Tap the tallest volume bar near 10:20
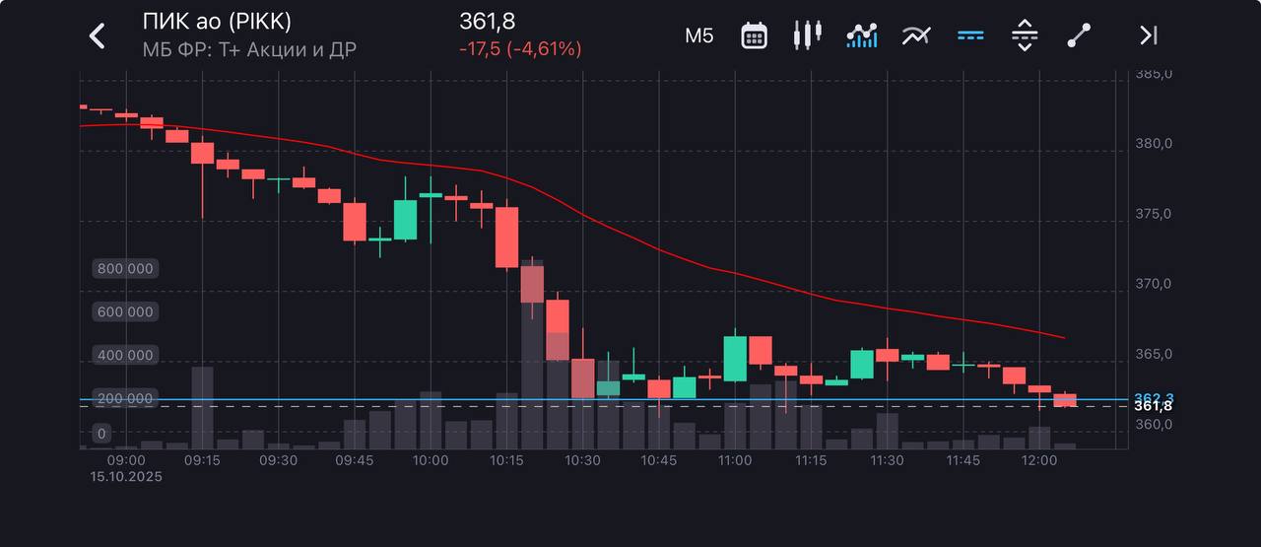 tap(532, 375)
